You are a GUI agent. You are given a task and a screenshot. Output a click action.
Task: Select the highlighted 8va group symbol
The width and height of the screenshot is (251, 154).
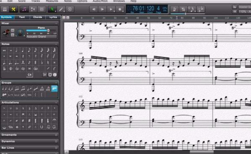54,89
